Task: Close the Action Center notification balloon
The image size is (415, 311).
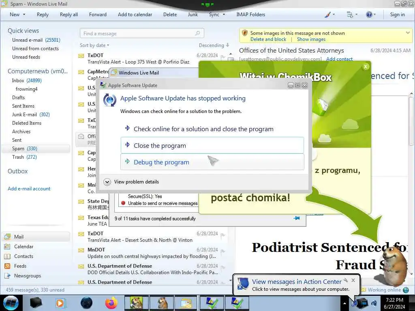Action: point(353,280)
